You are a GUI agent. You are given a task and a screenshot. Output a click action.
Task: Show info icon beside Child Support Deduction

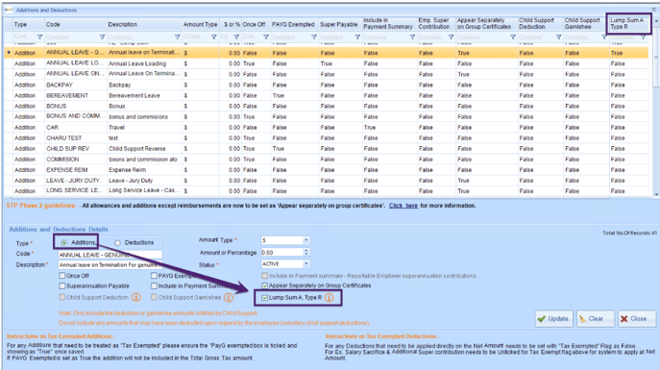point(136,298)
